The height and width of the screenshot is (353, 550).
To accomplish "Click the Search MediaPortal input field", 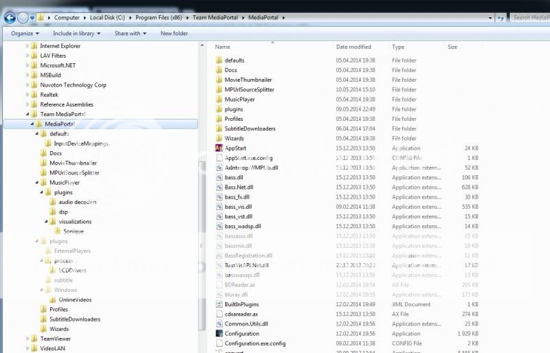I will point(529,17).
